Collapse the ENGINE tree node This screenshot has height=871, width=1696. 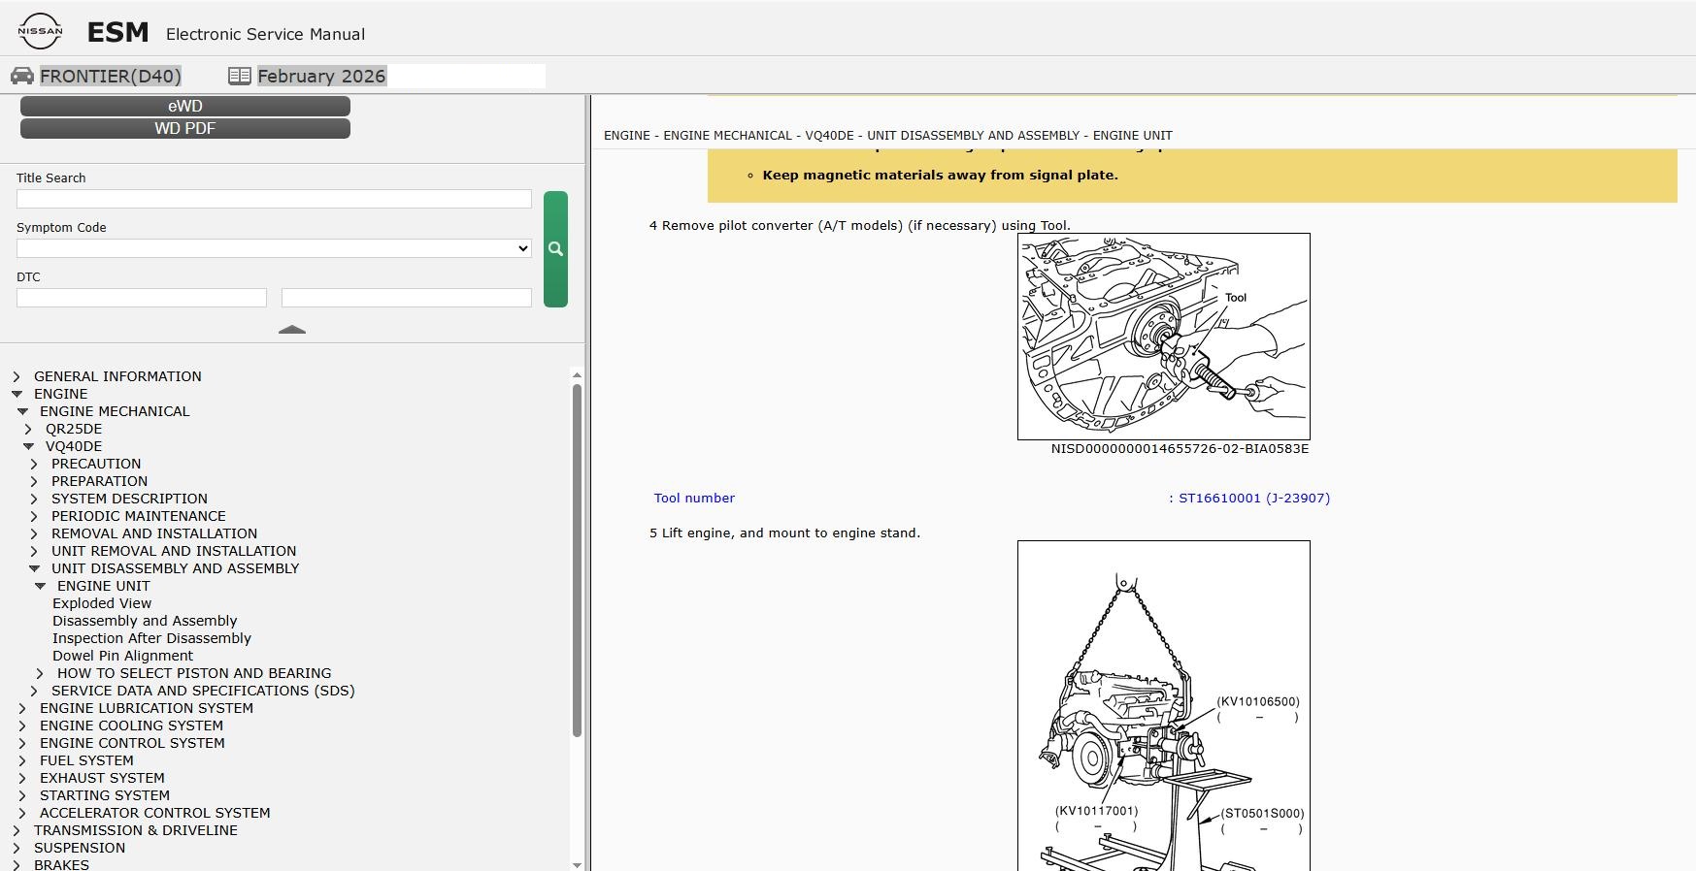pos(17,394)
